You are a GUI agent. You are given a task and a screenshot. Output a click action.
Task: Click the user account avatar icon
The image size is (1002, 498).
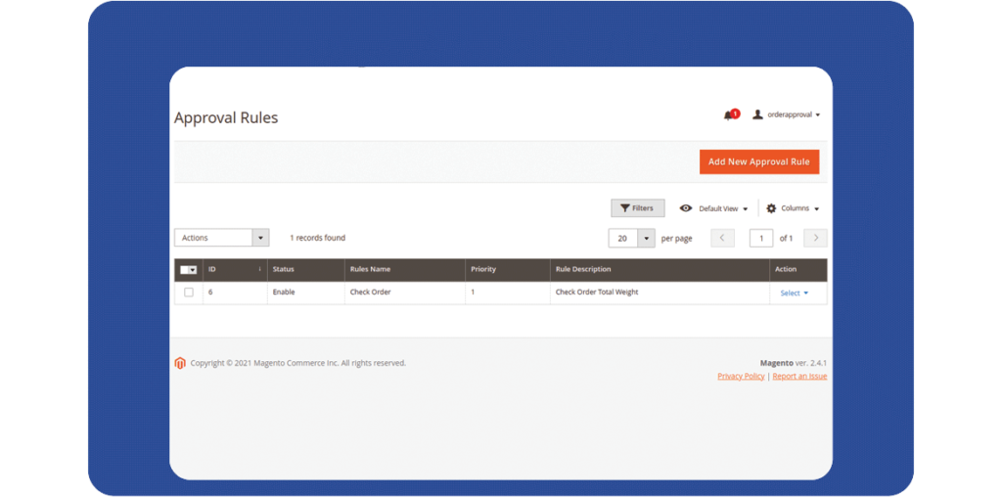coord(757,114)
